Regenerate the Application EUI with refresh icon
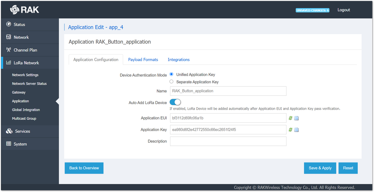The image size is (374, 192). click(x=290, y=118)
